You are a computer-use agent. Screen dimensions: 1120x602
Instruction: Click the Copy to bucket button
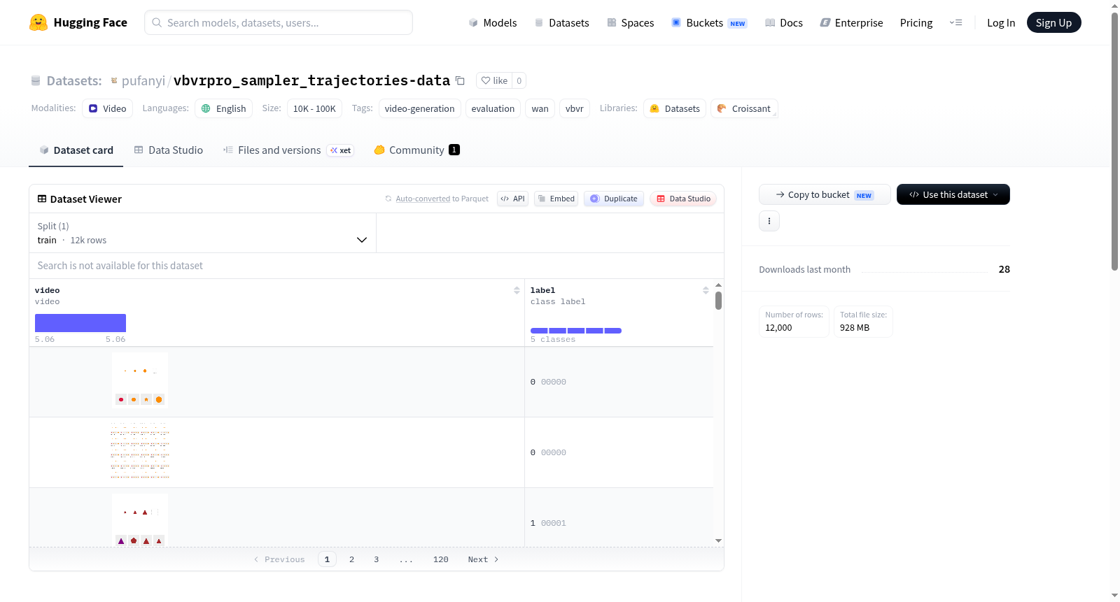point(825,194)
